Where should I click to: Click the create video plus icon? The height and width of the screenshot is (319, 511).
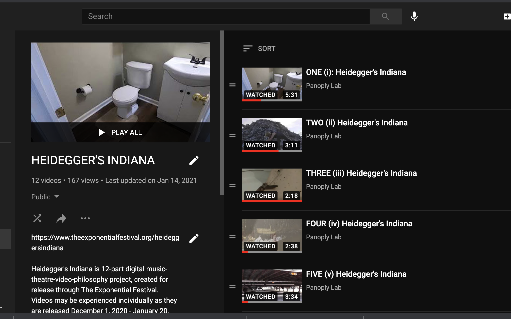[x=507, y=17]
